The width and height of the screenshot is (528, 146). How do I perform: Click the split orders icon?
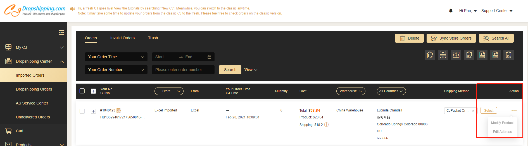coord(443,55)
